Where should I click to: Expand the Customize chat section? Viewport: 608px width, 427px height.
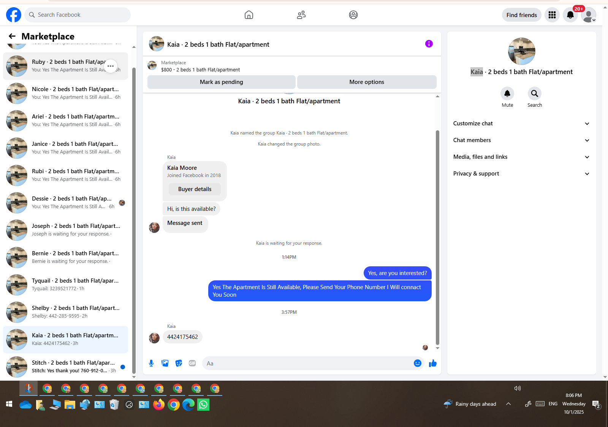tap(521, 123)
